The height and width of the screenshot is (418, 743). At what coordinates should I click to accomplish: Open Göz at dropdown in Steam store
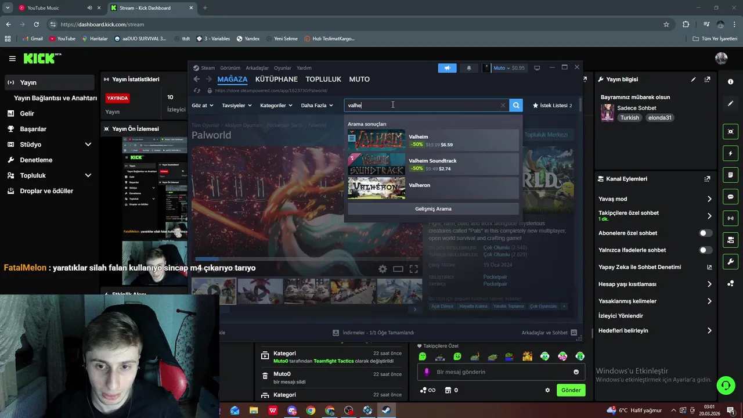point(203,106)
